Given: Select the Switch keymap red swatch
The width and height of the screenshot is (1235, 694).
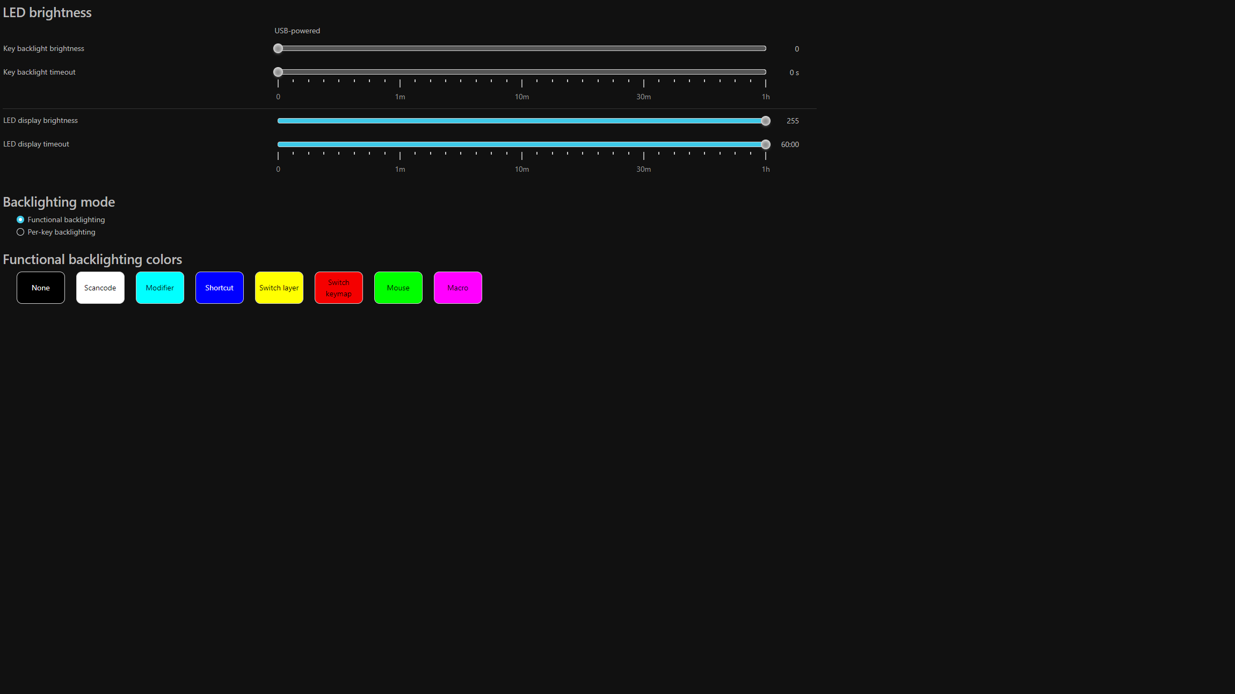Looking at the screenshot, I should [338, 288].
